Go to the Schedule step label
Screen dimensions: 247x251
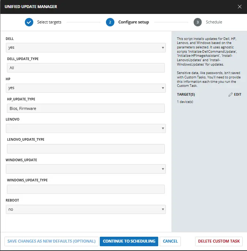(214, 22)
